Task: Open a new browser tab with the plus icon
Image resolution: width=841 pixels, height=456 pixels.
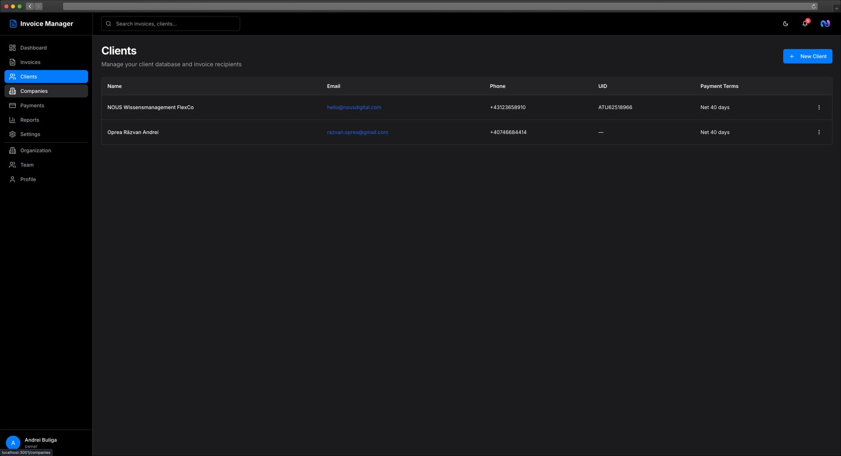Action: coord(836,8)
